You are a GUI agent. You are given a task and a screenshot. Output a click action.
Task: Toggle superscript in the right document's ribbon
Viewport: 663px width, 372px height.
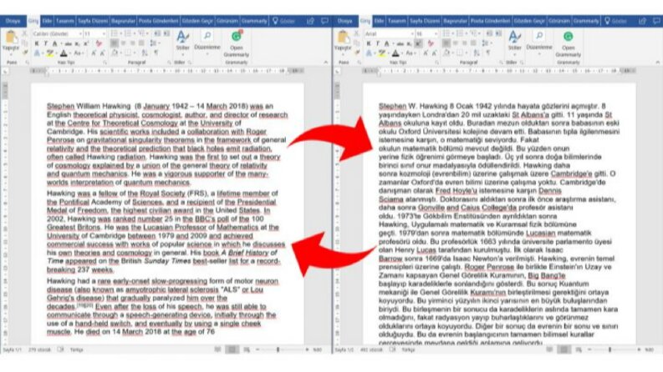[418, 44]
